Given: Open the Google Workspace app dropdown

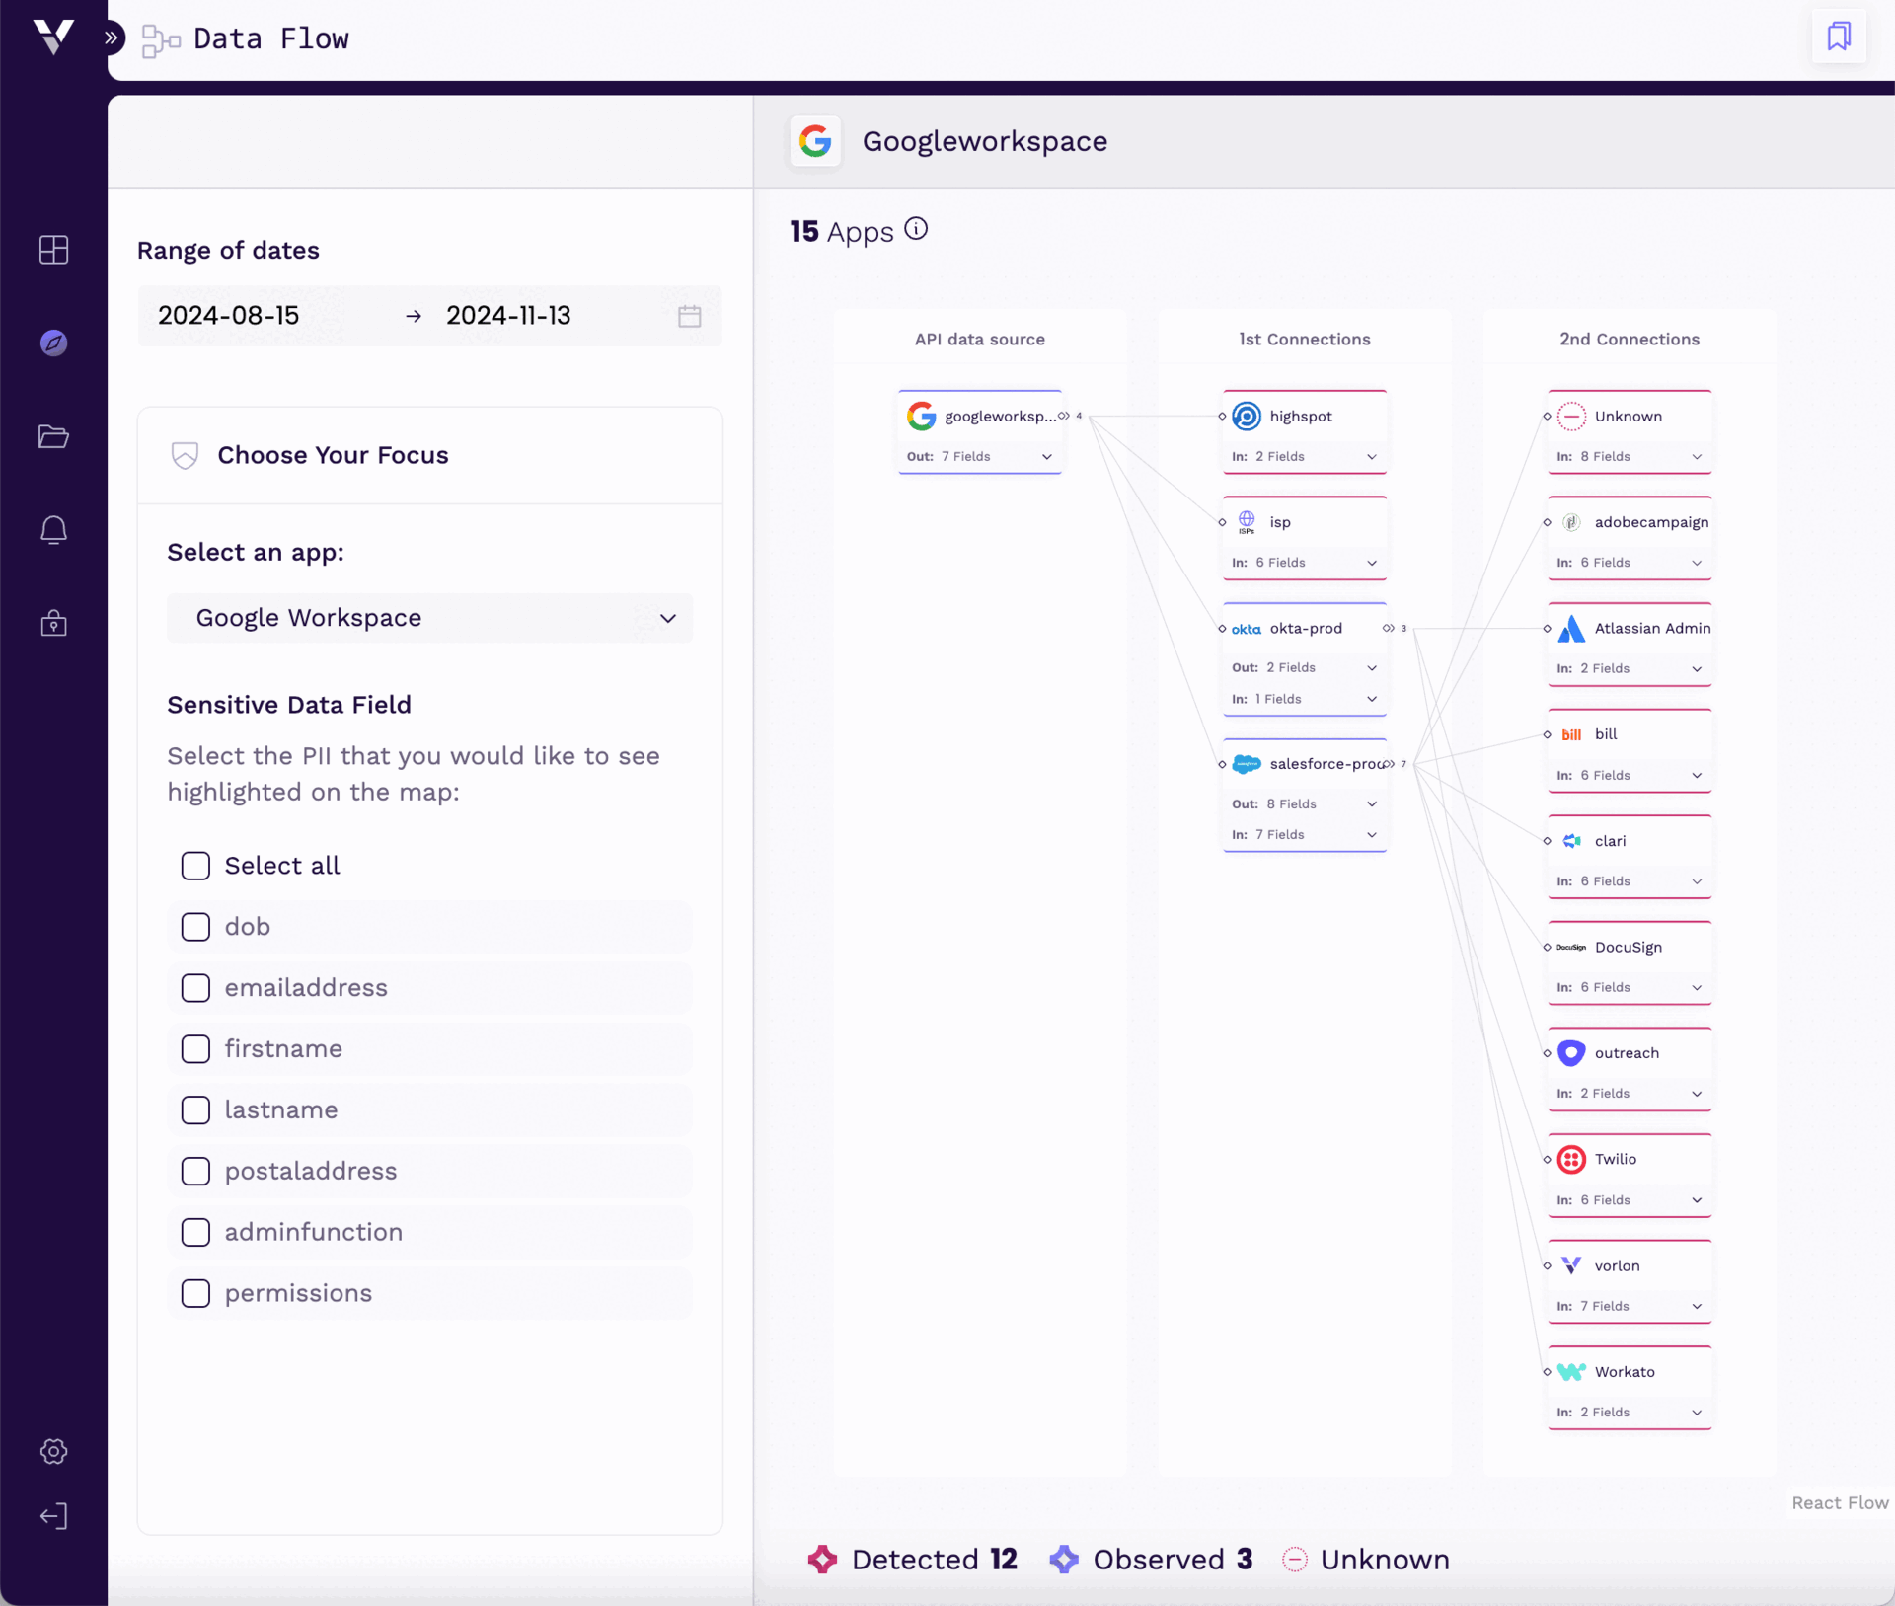Looking at the screenshot, I should [430, 618].
